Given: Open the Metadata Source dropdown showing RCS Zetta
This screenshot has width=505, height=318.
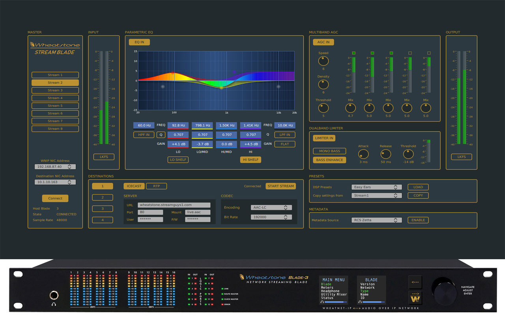Looking at the screenshot, I should (x=376, y=220).
